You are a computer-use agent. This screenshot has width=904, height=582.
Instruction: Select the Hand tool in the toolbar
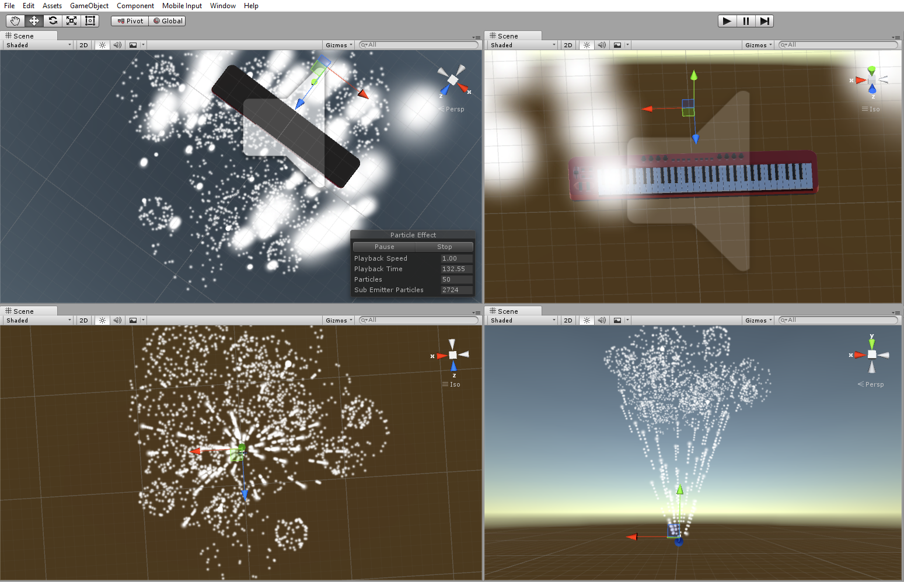coord(15,21)
